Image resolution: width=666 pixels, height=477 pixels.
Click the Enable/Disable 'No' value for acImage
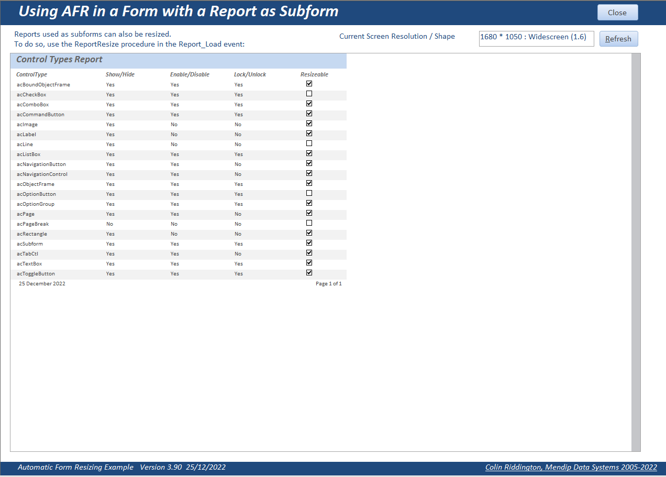click(x=174, y=124)
